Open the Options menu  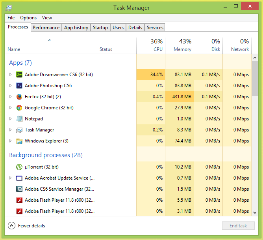(28, 18)
